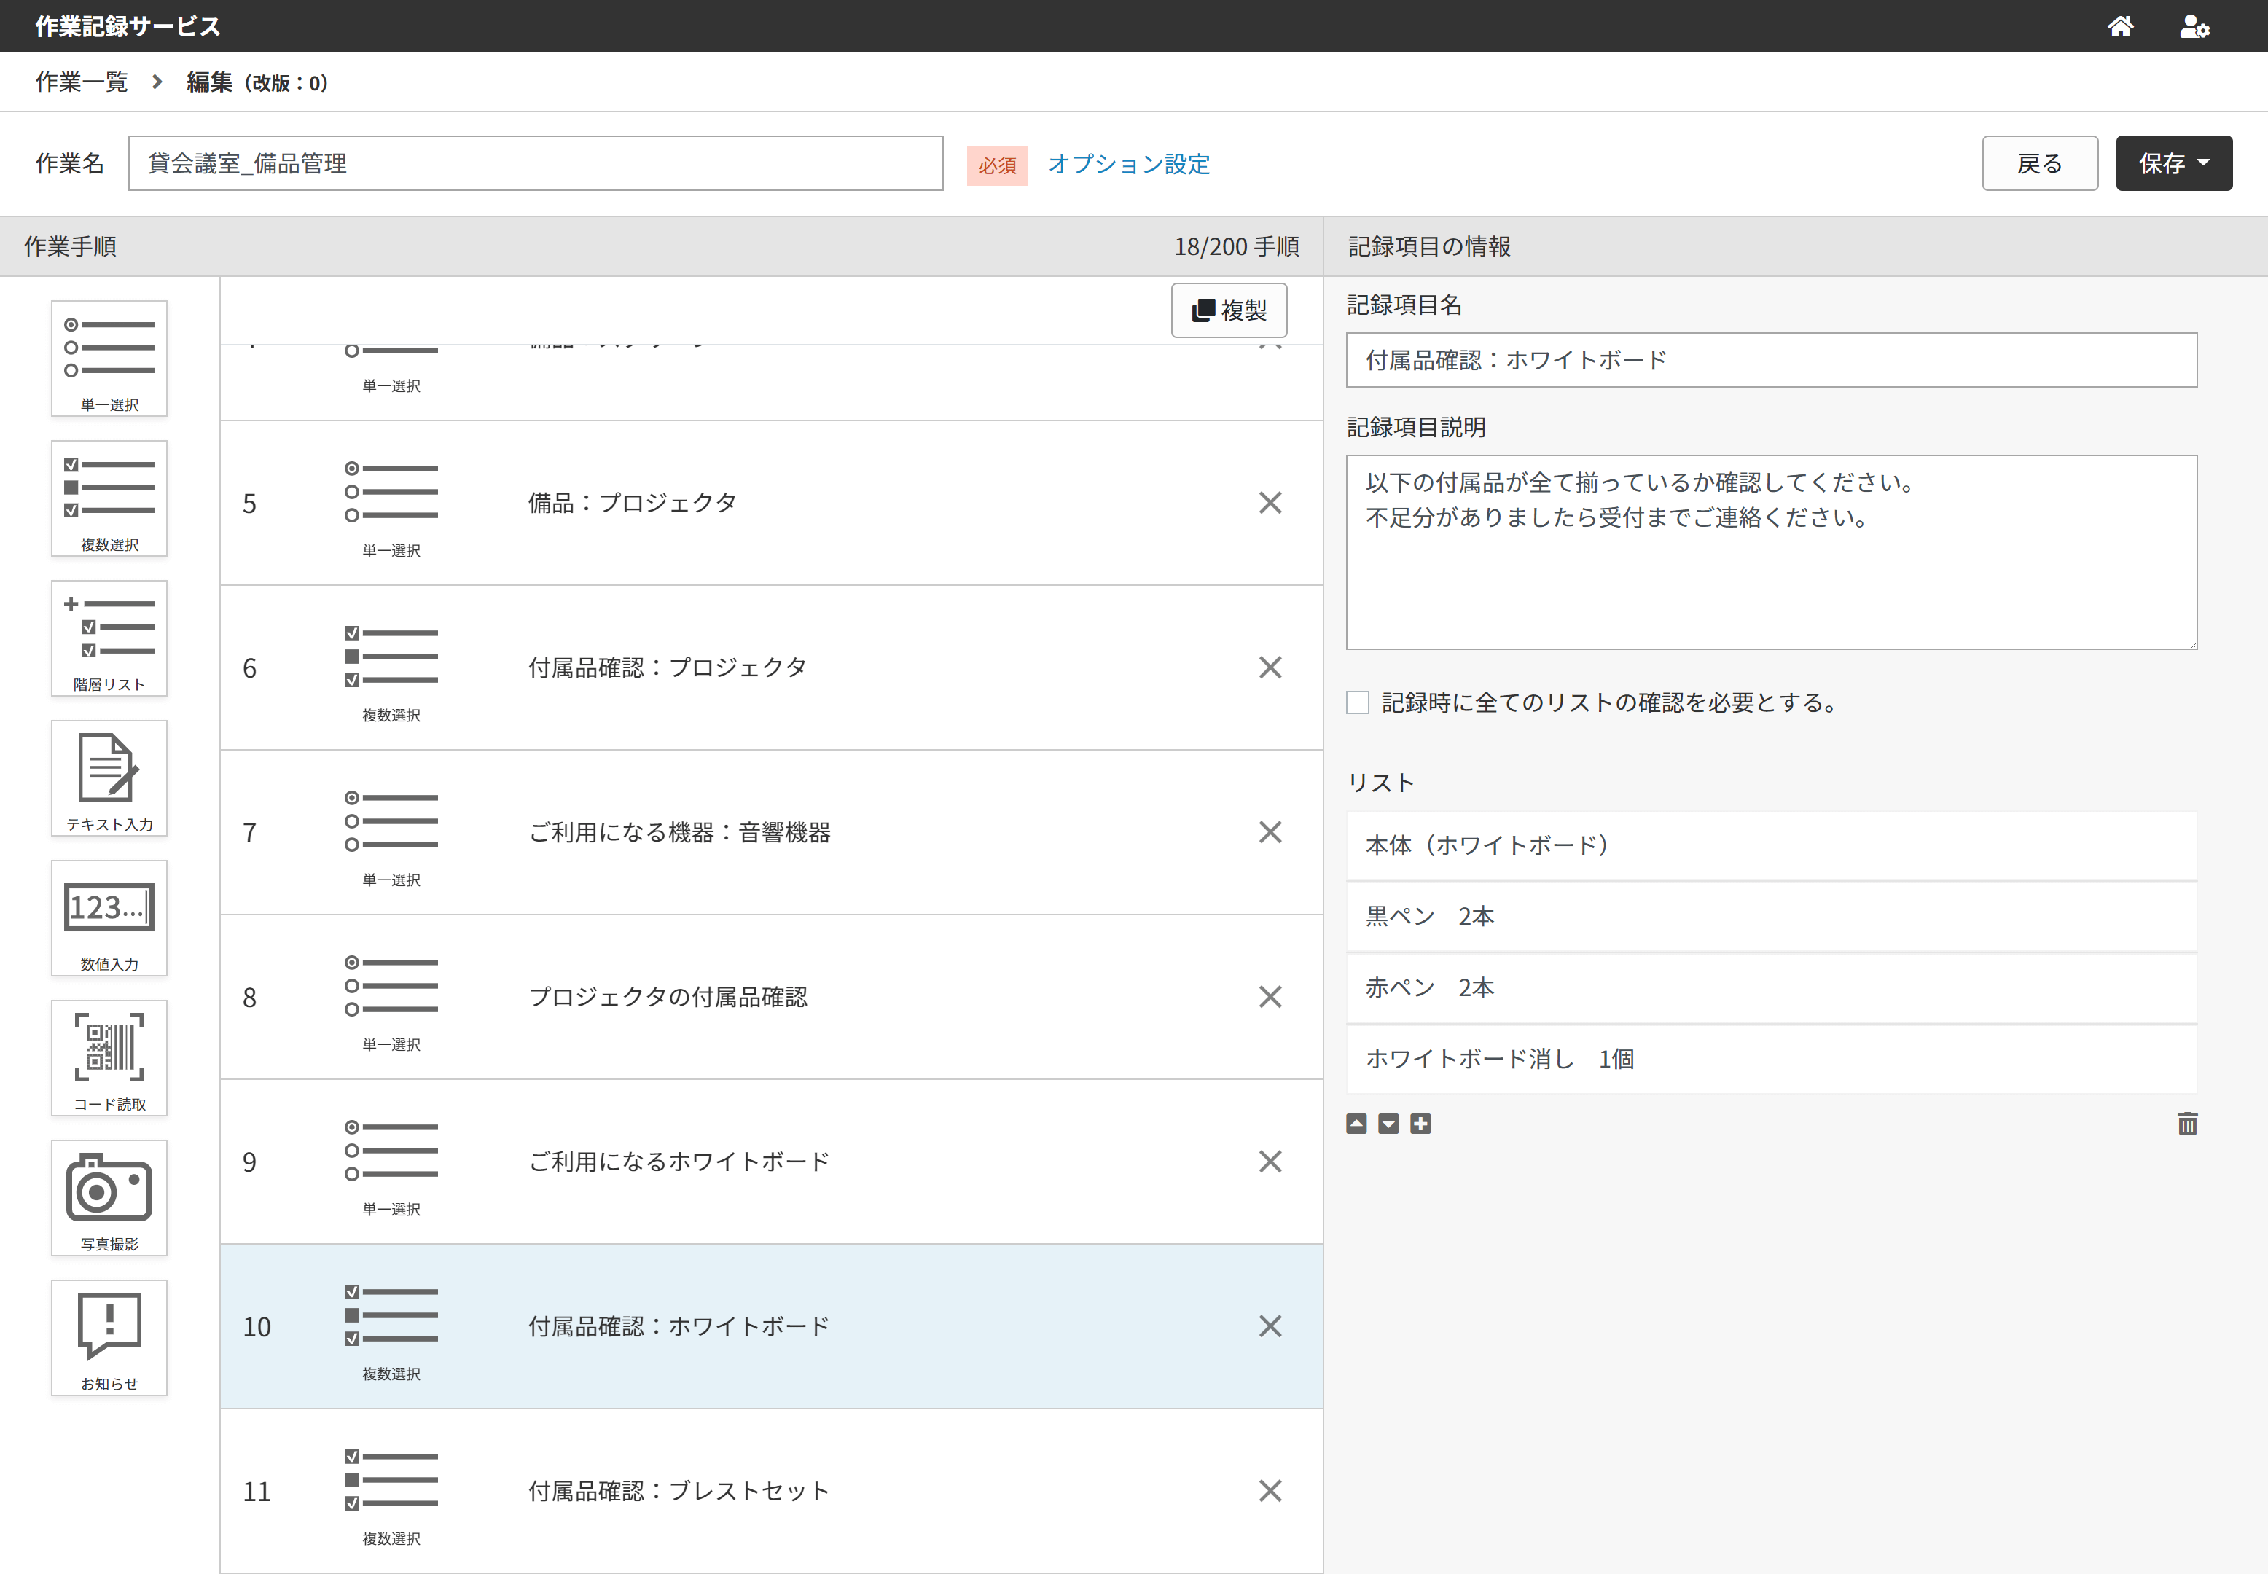Add a テキスト入力 step from palette
The height and width of the screenshot is (1574, 2268).
(109, 779)
